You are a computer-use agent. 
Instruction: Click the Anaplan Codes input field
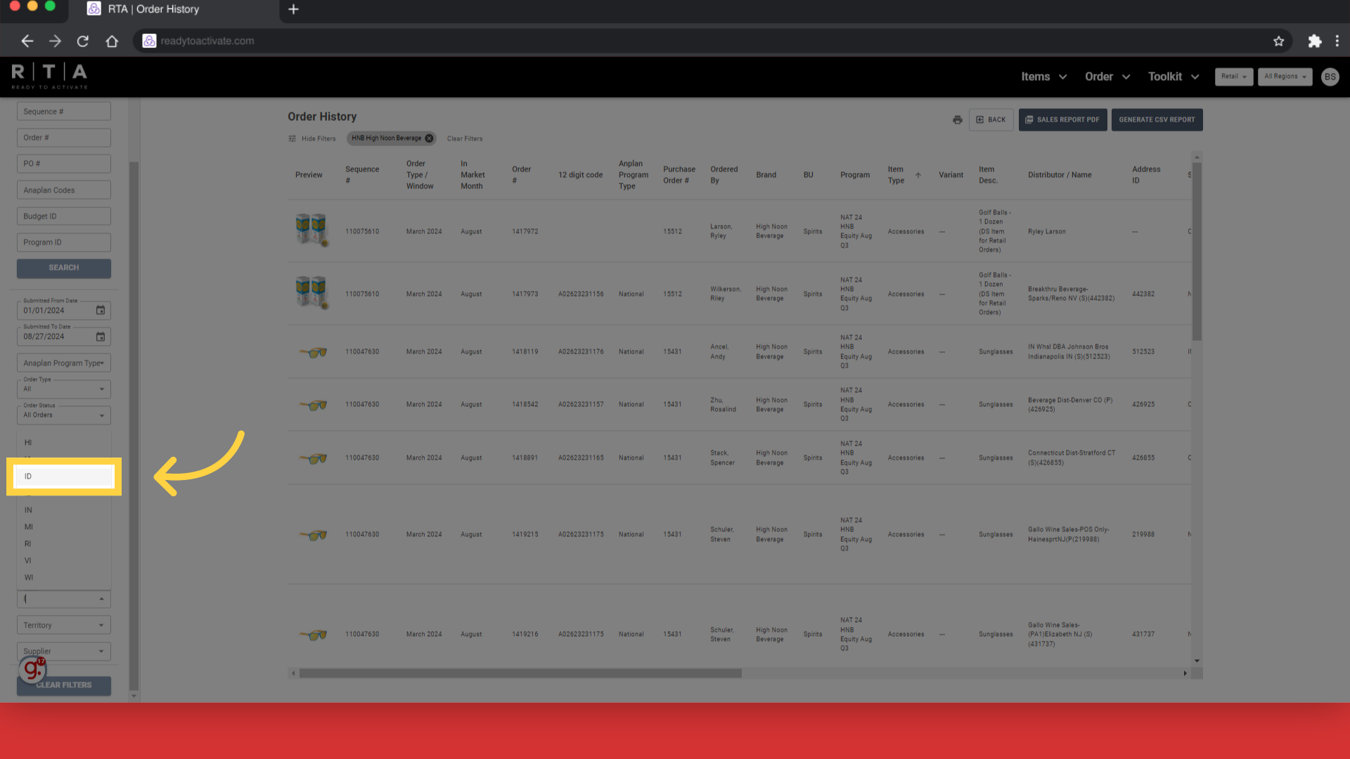[64, 190]
